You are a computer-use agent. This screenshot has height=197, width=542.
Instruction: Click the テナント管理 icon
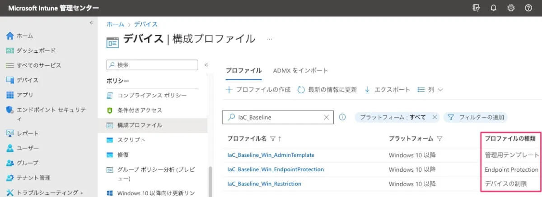(10, 178)
